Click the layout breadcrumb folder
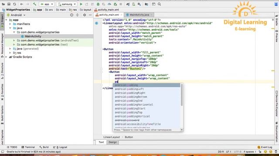Viewport: 279px width, 156px height. pos(85,10)
